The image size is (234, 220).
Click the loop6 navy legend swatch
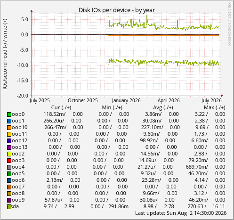(9, 180)
